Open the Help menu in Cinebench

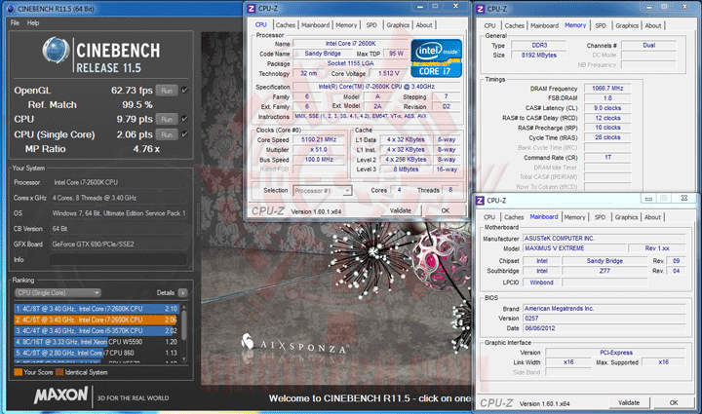click(33, 22)
